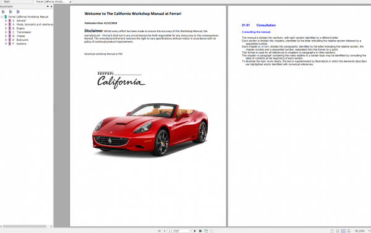The image size is (371, 233).
Task: Click the 01.01 Consultation heading
Action: pos(258,25)
